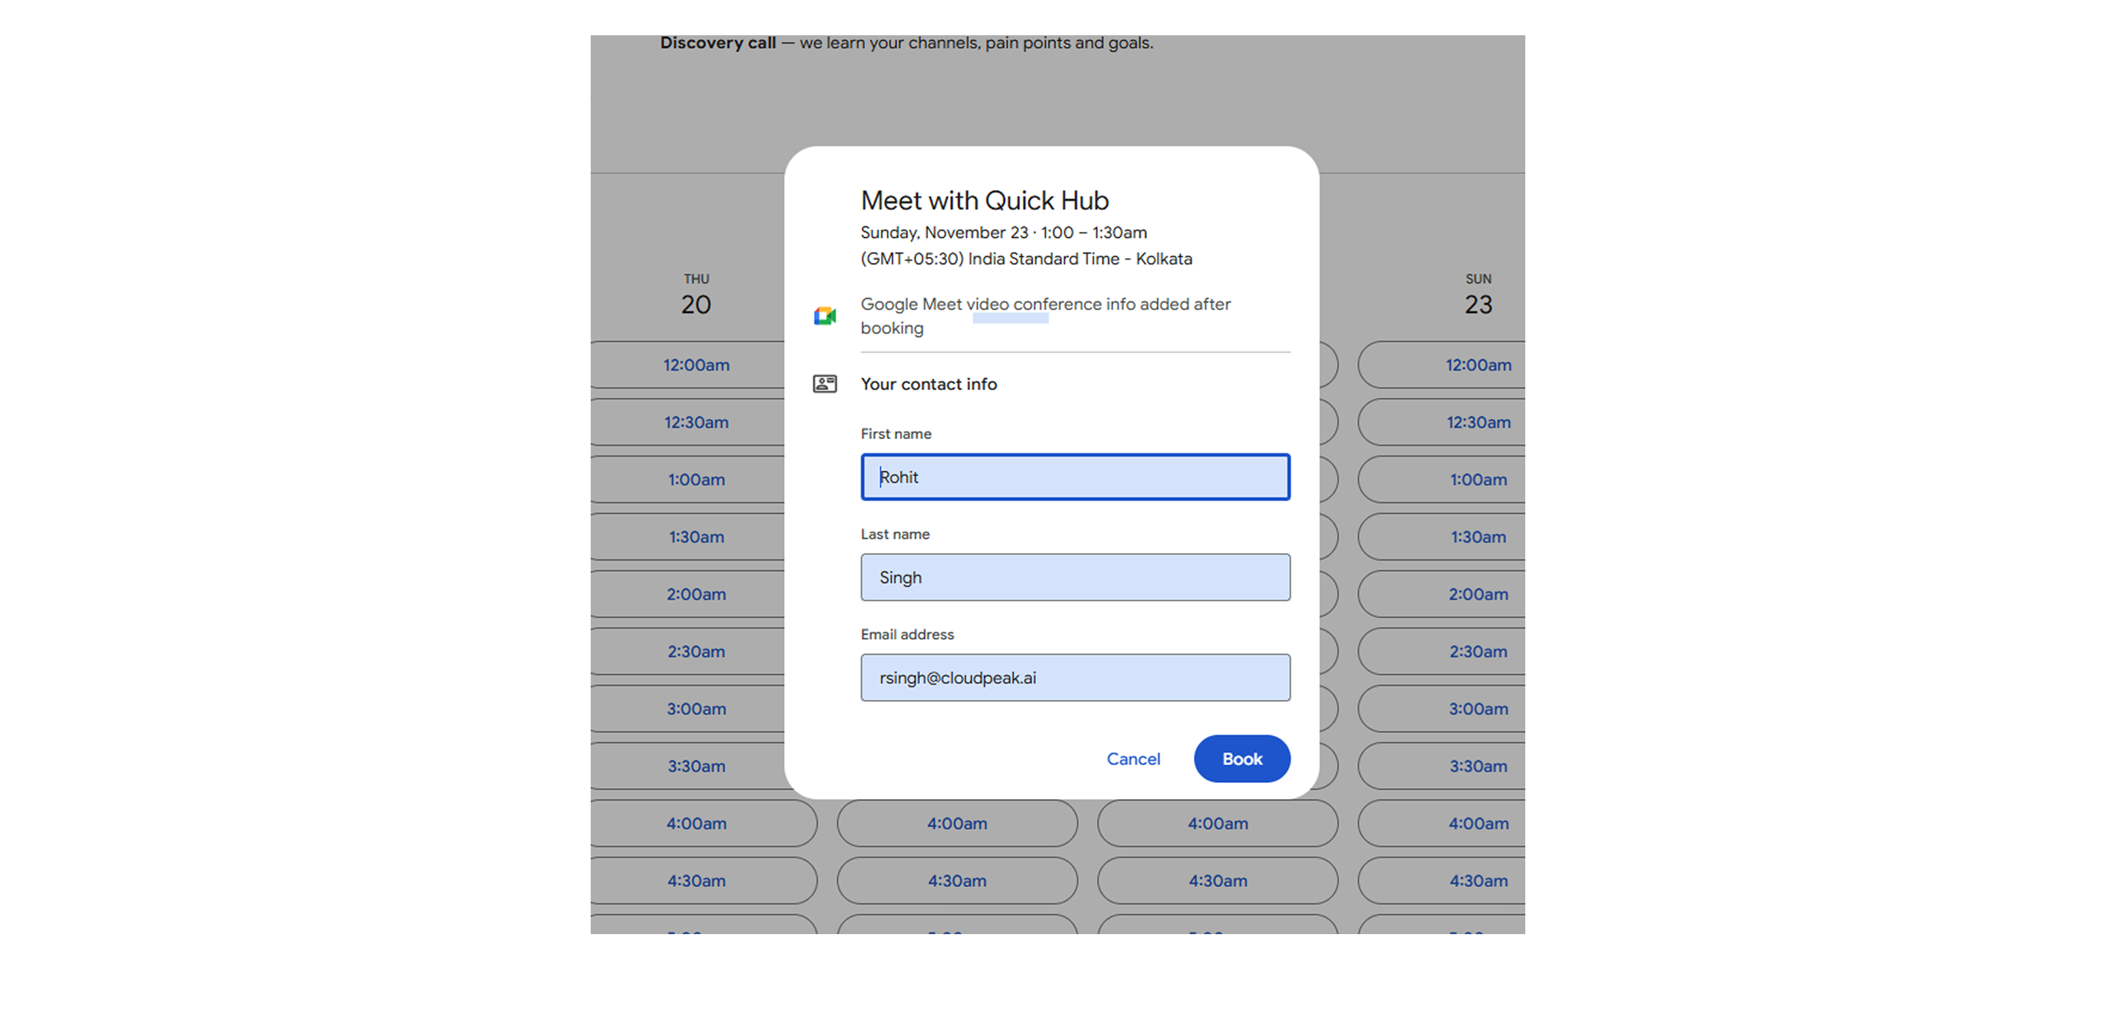Cancel the booking dialog
Screen dimensions: 2116x1034
click(1133, 759)
